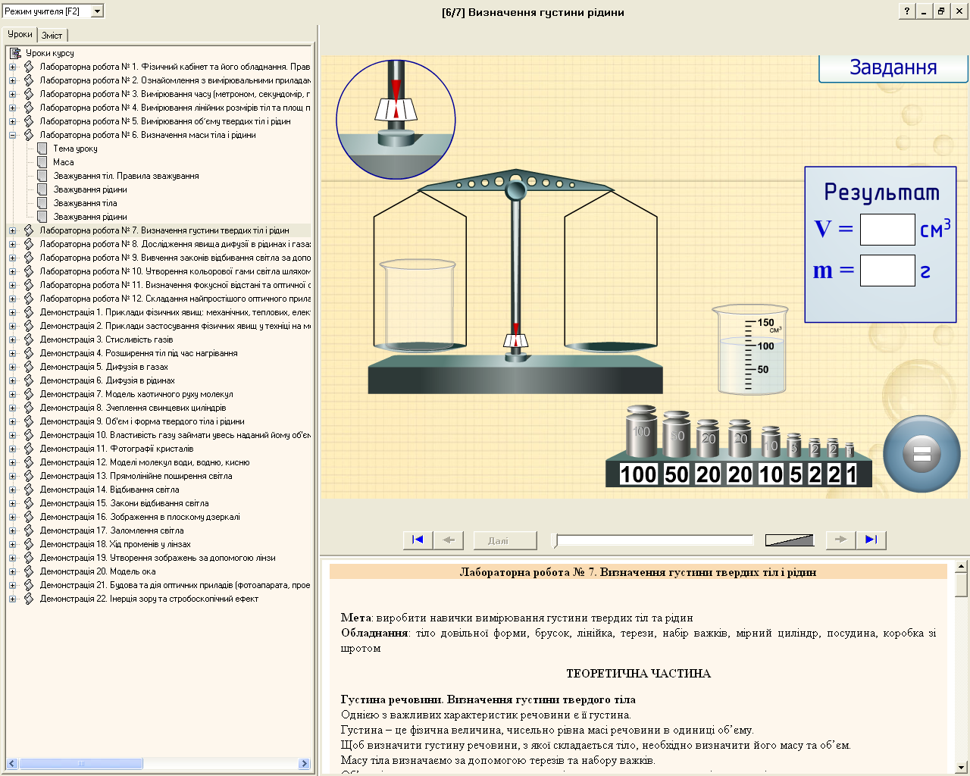Expand Демонстрація 1 node
Image resolution: width=970 pixels, height=776 pixels.
[12, 312]
